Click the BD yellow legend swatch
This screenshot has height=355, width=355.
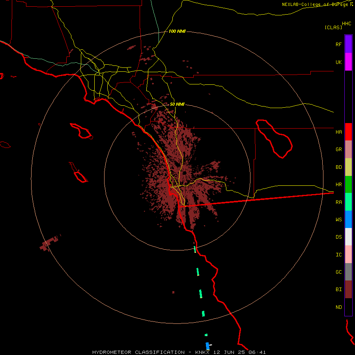point(348,167)
